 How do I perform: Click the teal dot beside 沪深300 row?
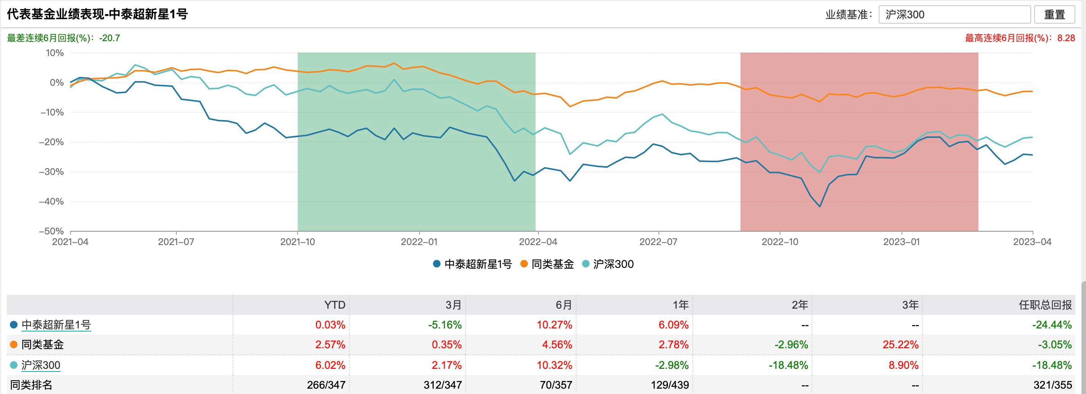pyautogui.click(x=14, y=365)
